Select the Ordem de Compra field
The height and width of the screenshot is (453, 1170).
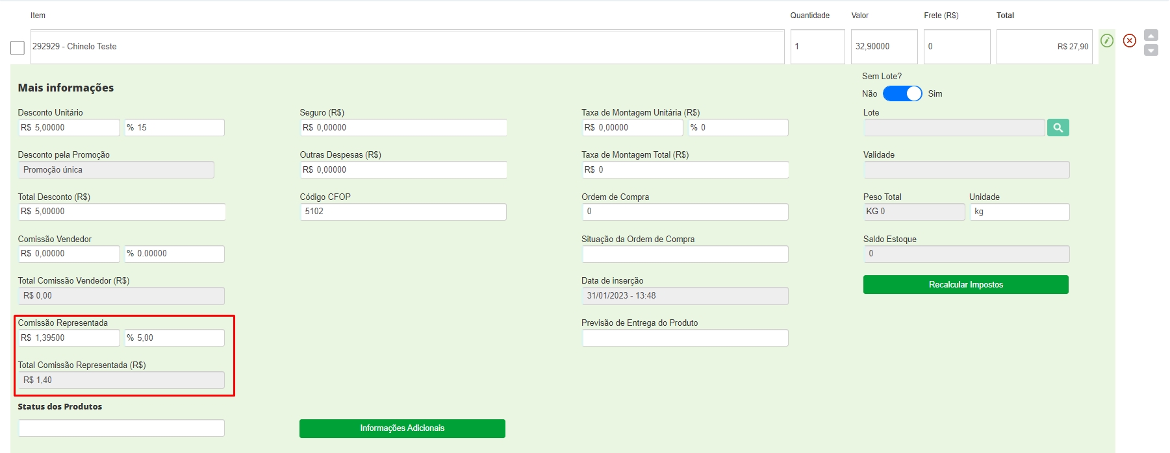click(685, 212)
